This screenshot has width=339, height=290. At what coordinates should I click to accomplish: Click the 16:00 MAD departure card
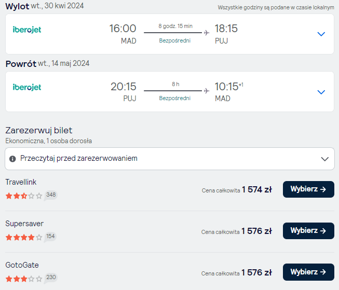click(170, 34)
